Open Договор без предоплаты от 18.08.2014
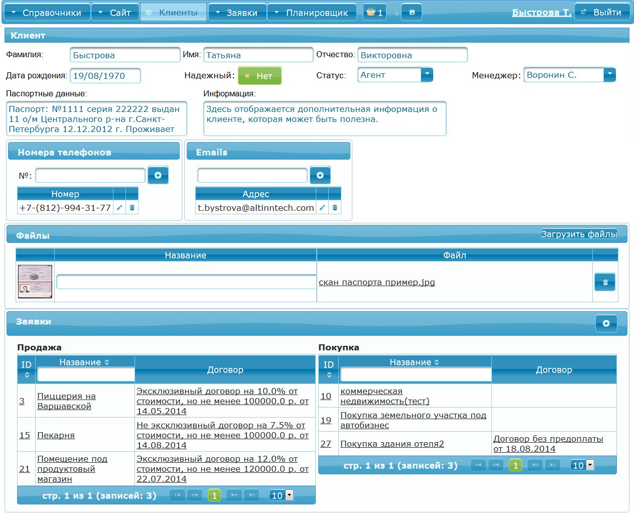 pyautogui.click(x=548, y=443)
